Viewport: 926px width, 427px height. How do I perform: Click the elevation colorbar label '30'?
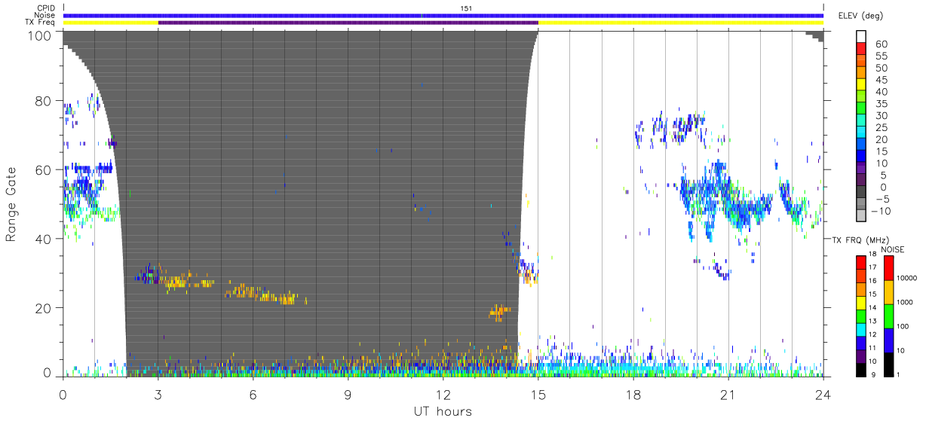tap(880, 115)
